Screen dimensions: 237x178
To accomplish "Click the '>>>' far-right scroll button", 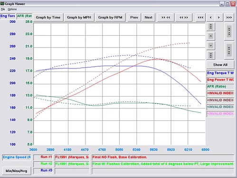I will 229,18.
